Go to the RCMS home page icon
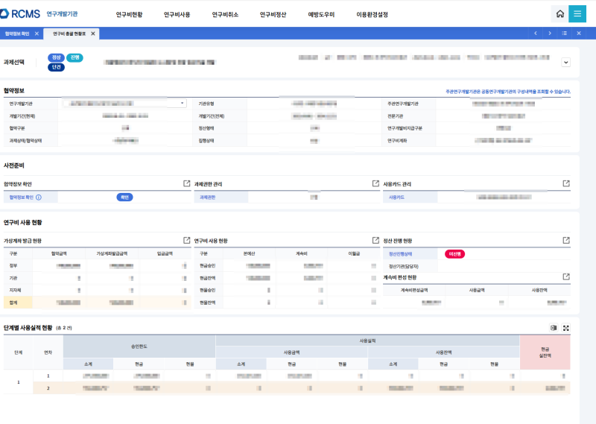The image size is (596, 424). (559, 14)
